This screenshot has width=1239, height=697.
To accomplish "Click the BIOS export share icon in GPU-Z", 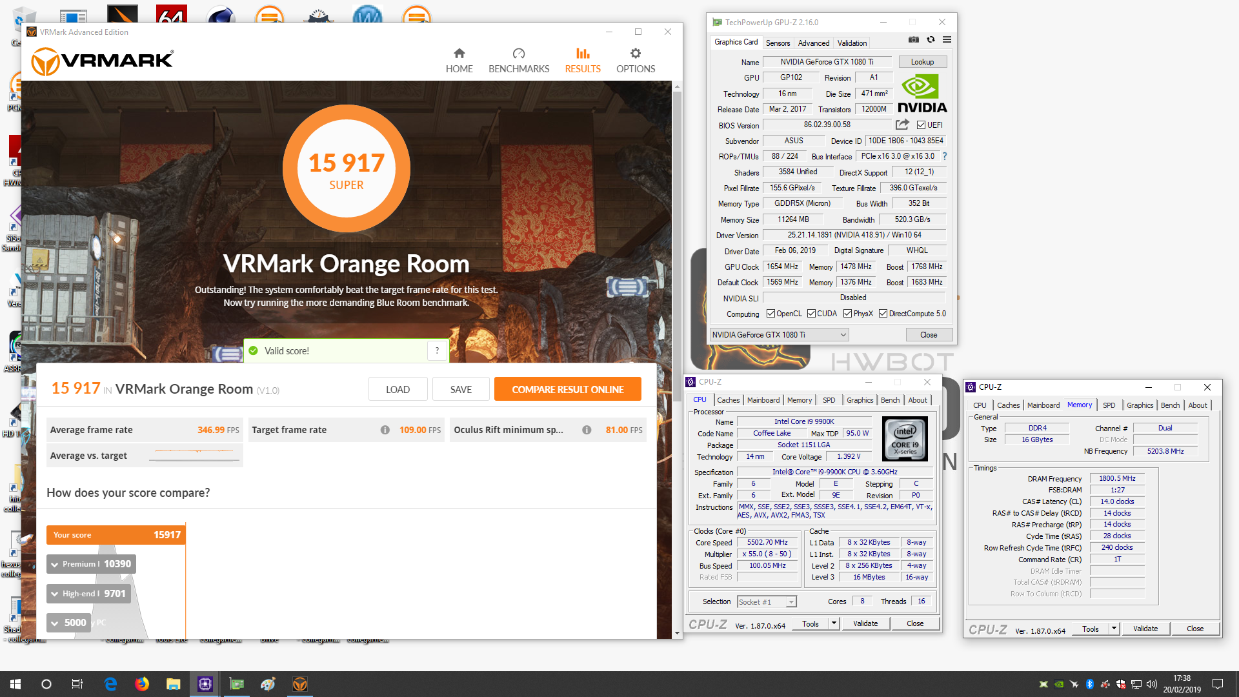I will [x=902, y=125].
